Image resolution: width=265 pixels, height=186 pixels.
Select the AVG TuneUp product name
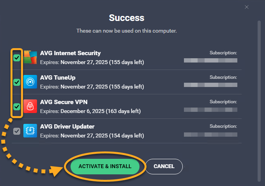click(58, 78)
